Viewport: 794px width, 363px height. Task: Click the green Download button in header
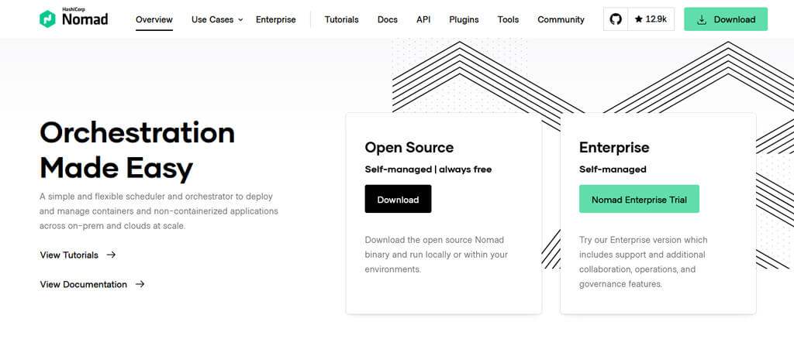[x=726, y=19]
